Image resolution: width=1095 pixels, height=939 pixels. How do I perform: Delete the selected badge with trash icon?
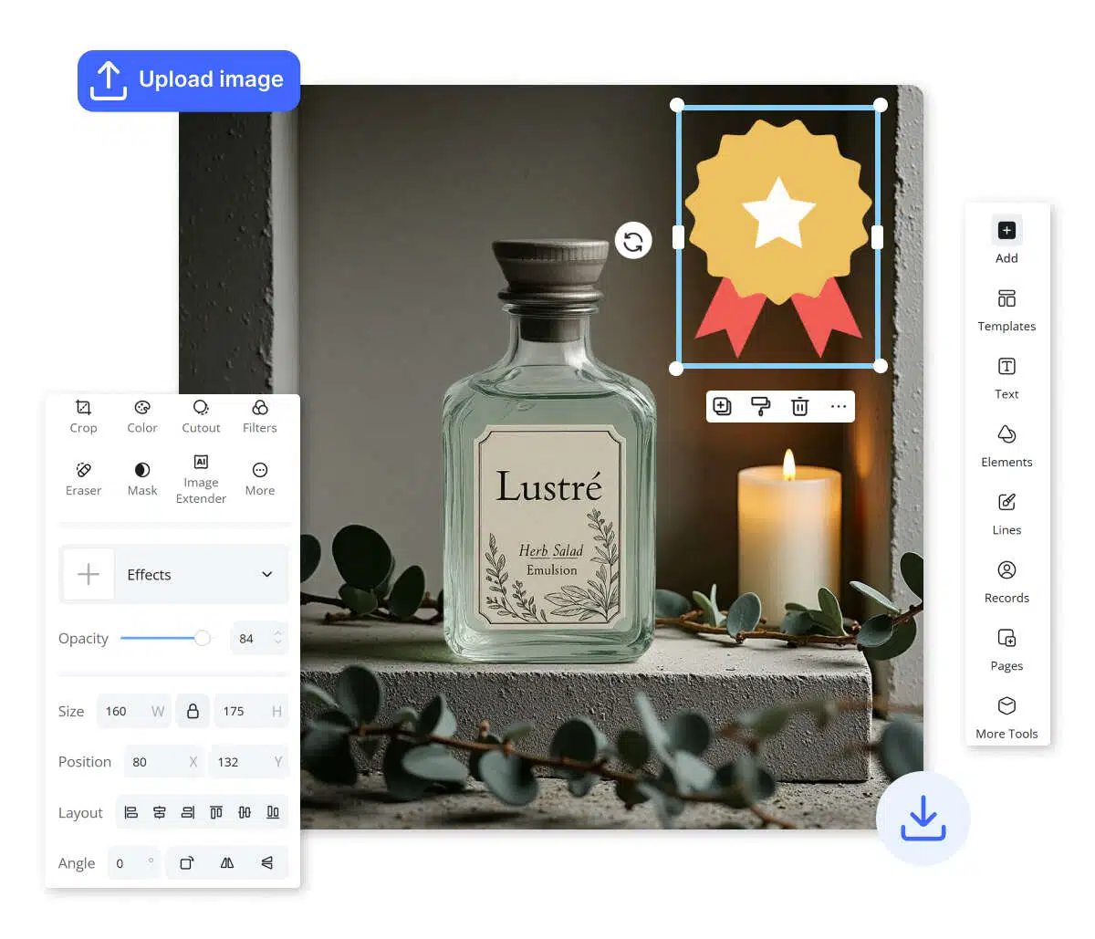coord(799,407)
